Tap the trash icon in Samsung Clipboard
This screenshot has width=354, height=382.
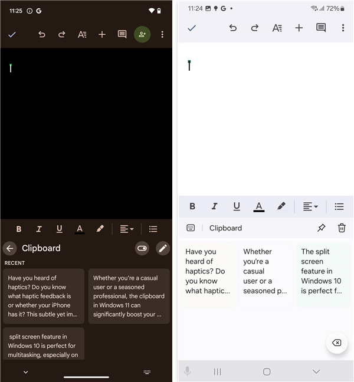(342, 228)
